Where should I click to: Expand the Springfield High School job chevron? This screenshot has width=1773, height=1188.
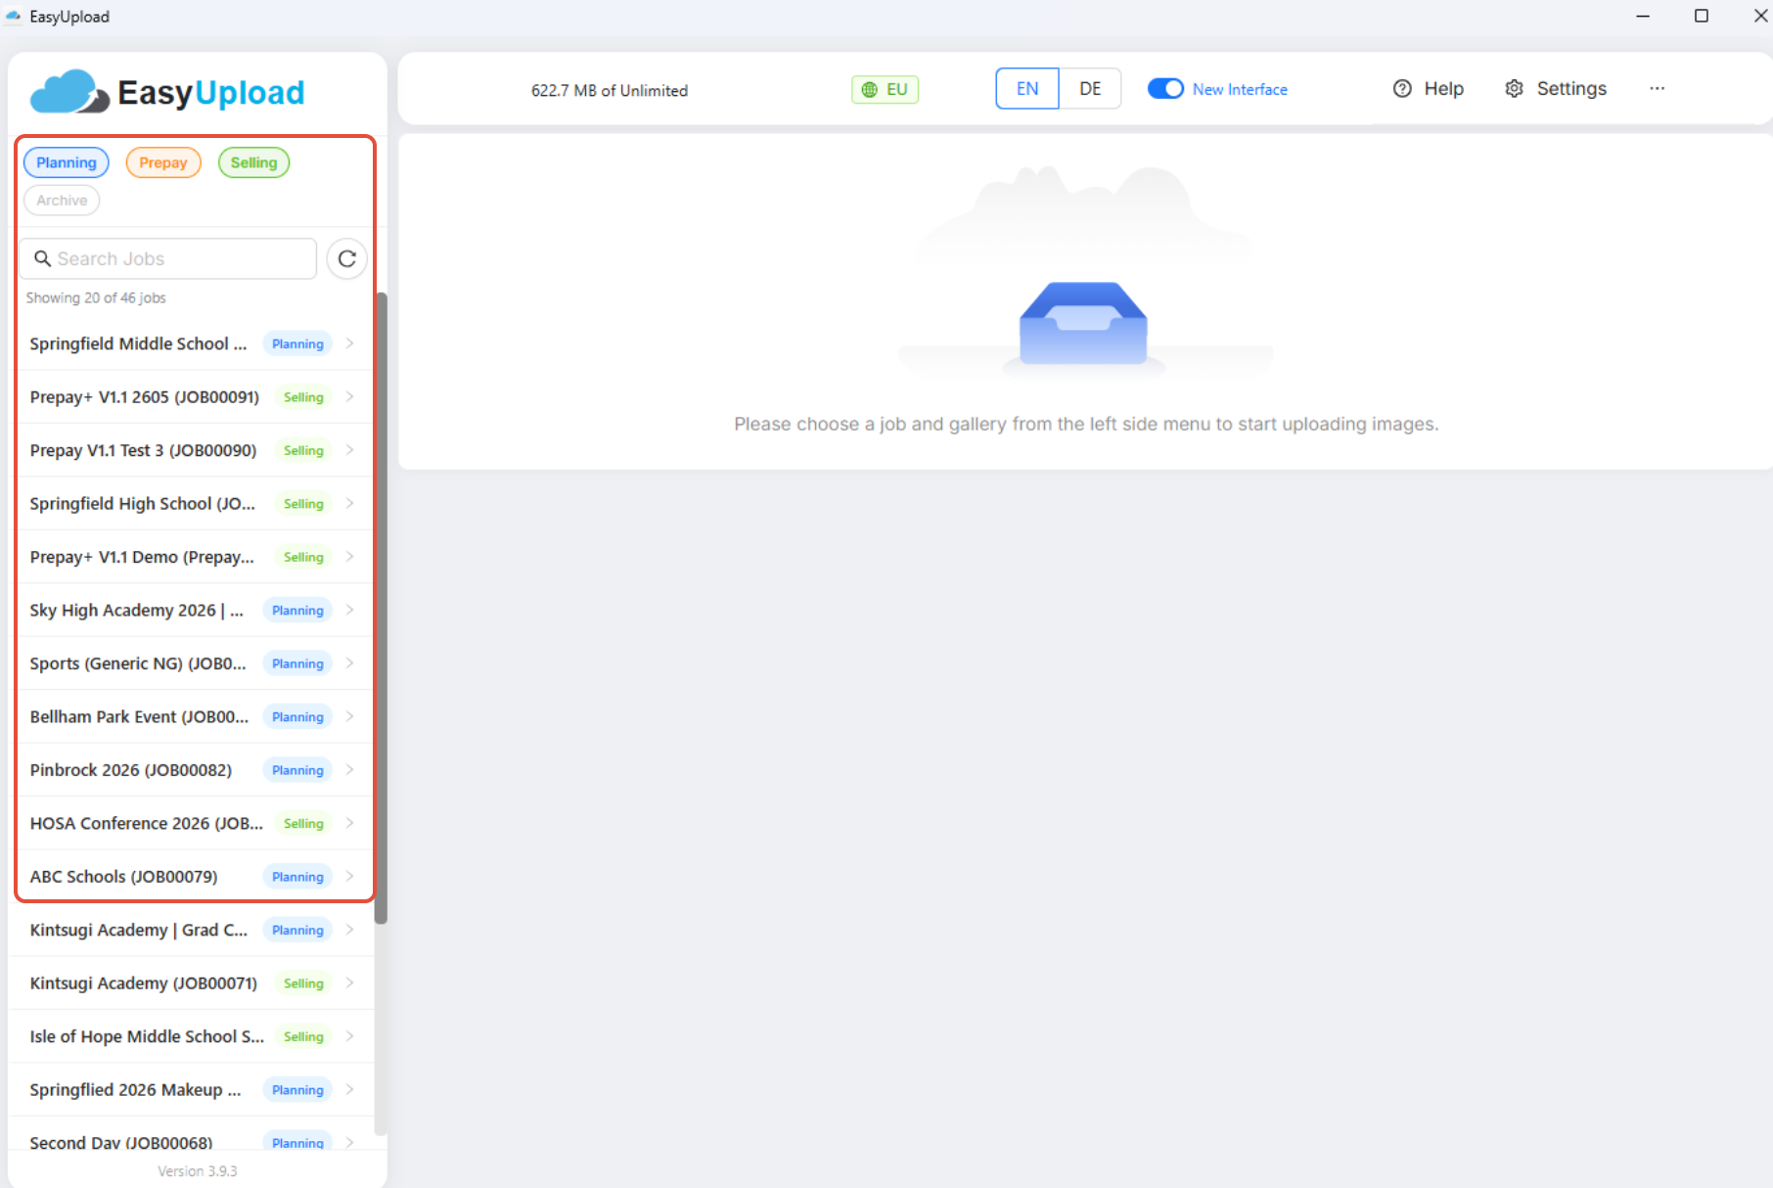pos(349,503)
